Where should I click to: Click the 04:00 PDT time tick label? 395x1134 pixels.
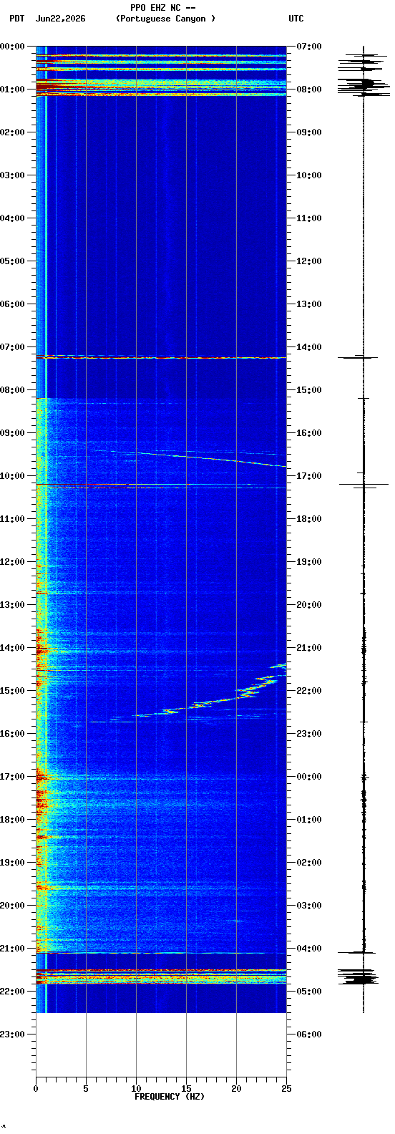point(12,218)
